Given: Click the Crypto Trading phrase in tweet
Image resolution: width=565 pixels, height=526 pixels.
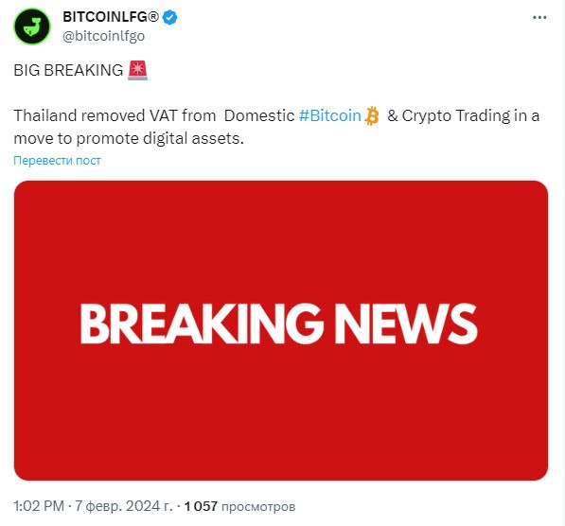Looking at the screenshot, I should pos(455,115).
